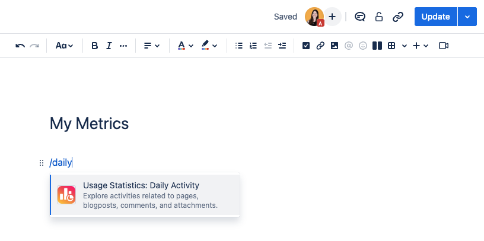Viewport: 484px width, 241px height.
Task: Click the My Metrics page title
Action: 90,124
